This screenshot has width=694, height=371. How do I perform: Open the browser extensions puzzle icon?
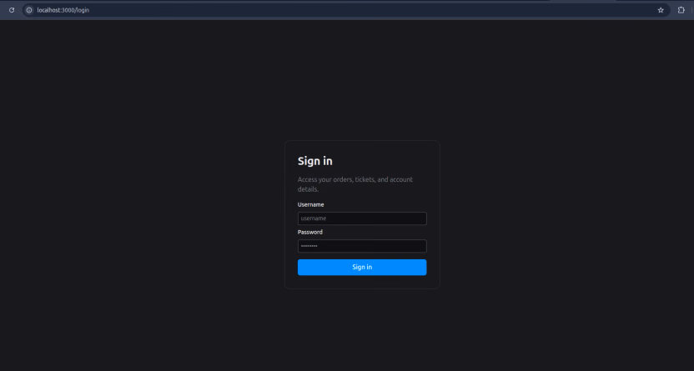[x=681, y=10]
